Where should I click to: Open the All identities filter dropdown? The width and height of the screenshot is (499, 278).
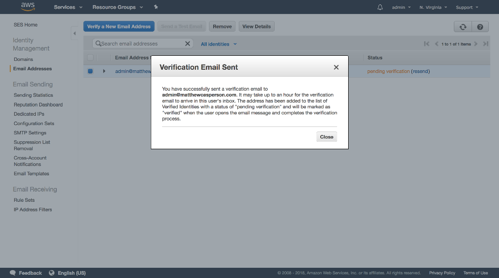tap(219, 44)
